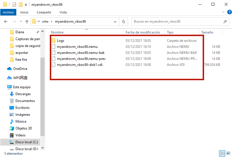Screen dimensions: 233x157
Task: Select Este equipo in navigation pane
Action: (22, 87)
